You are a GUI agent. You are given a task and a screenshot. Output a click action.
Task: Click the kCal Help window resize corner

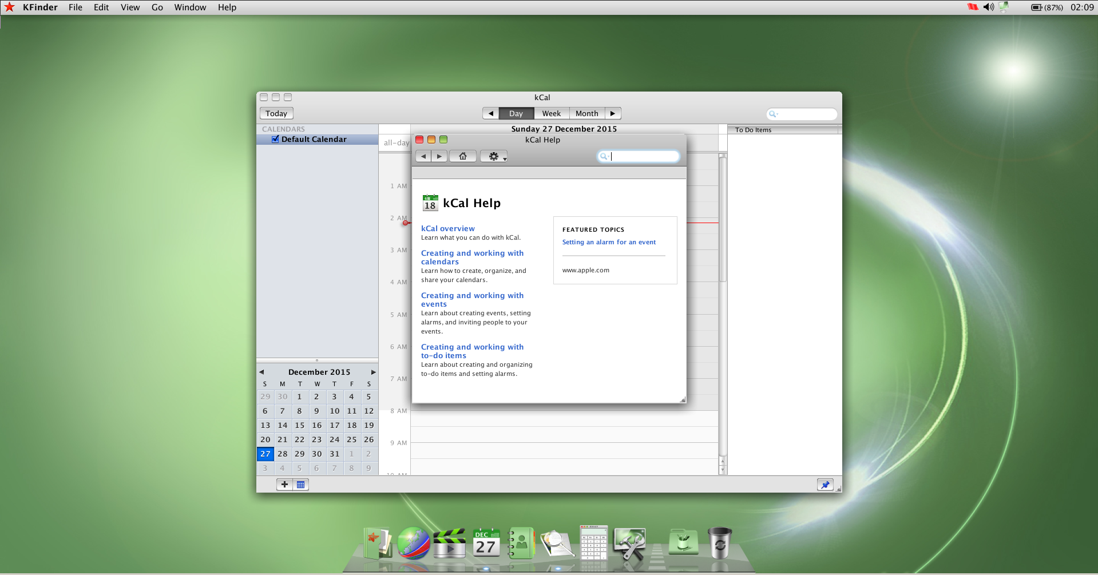(682, 399)
